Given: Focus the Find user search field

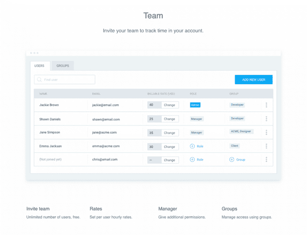Looking at the screenshot, I should [64, 80].
